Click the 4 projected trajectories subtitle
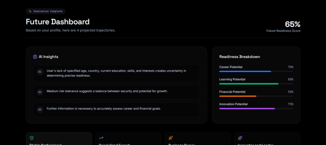326x145 pixels. [71, 30]
